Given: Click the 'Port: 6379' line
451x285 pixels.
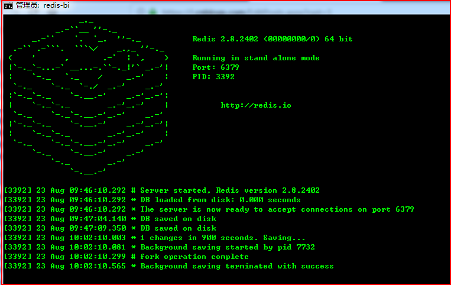Looking at the screenshot, I should coord(216,67).
